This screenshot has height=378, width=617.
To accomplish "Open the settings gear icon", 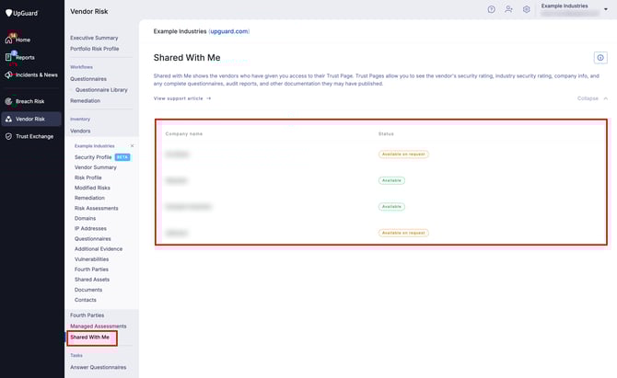I will pyautogui.click(x=527, y=9).
